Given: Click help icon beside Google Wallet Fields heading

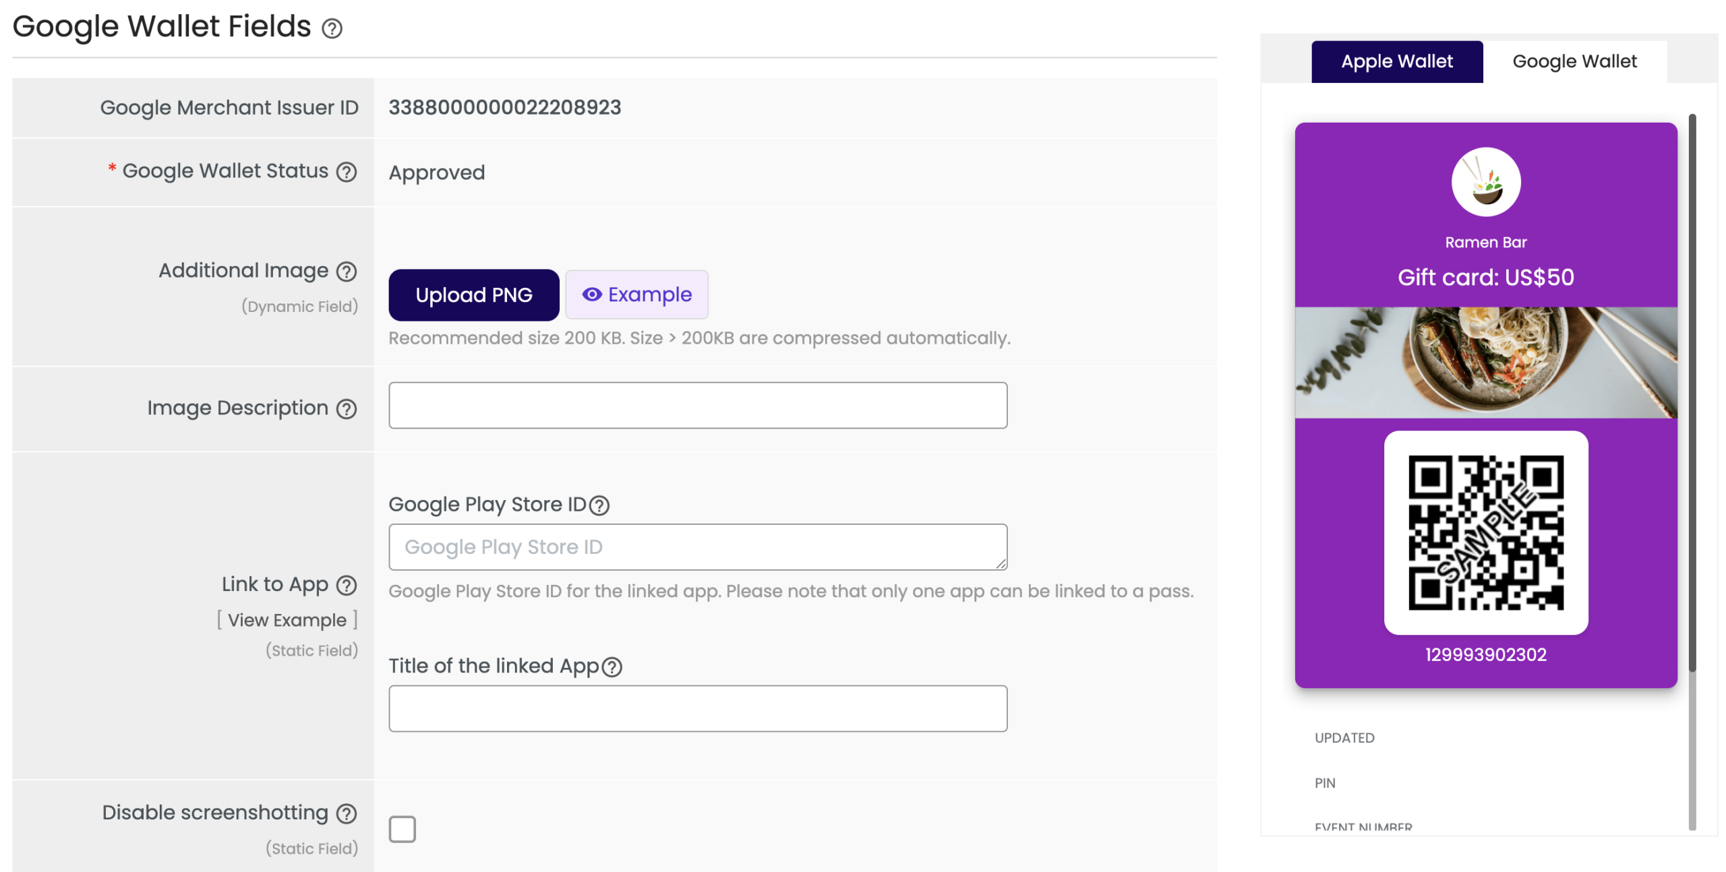Looking at the screenshot, I should (x=331, y=28).
